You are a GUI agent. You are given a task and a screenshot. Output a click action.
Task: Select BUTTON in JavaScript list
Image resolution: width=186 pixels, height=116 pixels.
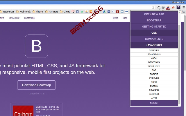[x=154, y=86]
